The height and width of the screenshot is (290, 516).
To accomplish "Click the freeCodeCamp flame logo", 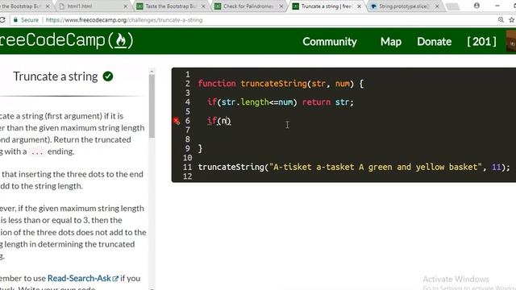I will point(120,41).
